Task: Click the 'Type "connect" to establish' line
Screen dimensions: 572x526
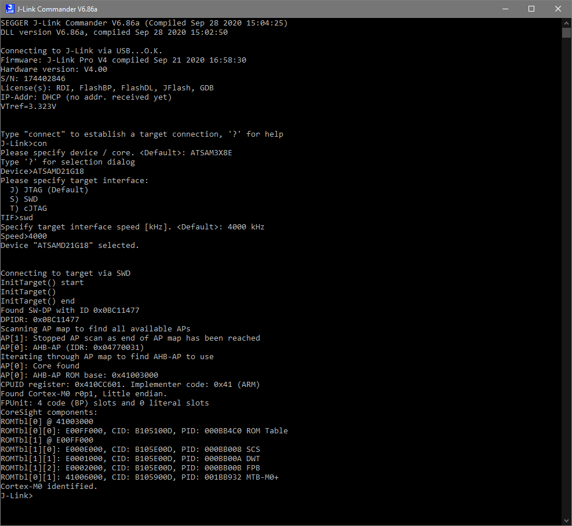Action: click(142, 134)
